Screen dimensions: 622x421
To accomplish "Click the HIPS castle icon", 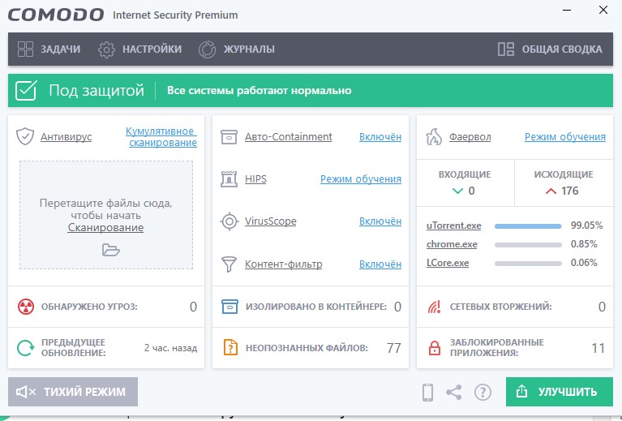I will click(x=229, y=179).
